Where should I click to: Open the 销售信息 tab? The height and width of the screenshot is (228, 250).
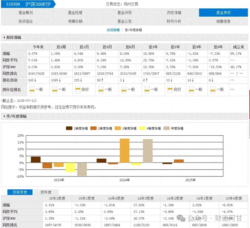[223, 21]
